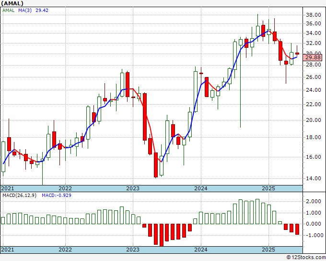Image resolution: width=326 pixels, height=261 pixels.
Task: Click the latest red MACD histogram bar
Action: pyautogui.click(x=297, y=229)
